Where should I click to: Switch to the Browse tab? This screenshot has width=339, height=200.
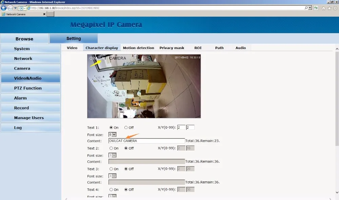click(x=24, y=39)
